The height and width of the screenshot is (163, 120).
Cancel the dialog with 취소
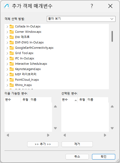[77, 157]
